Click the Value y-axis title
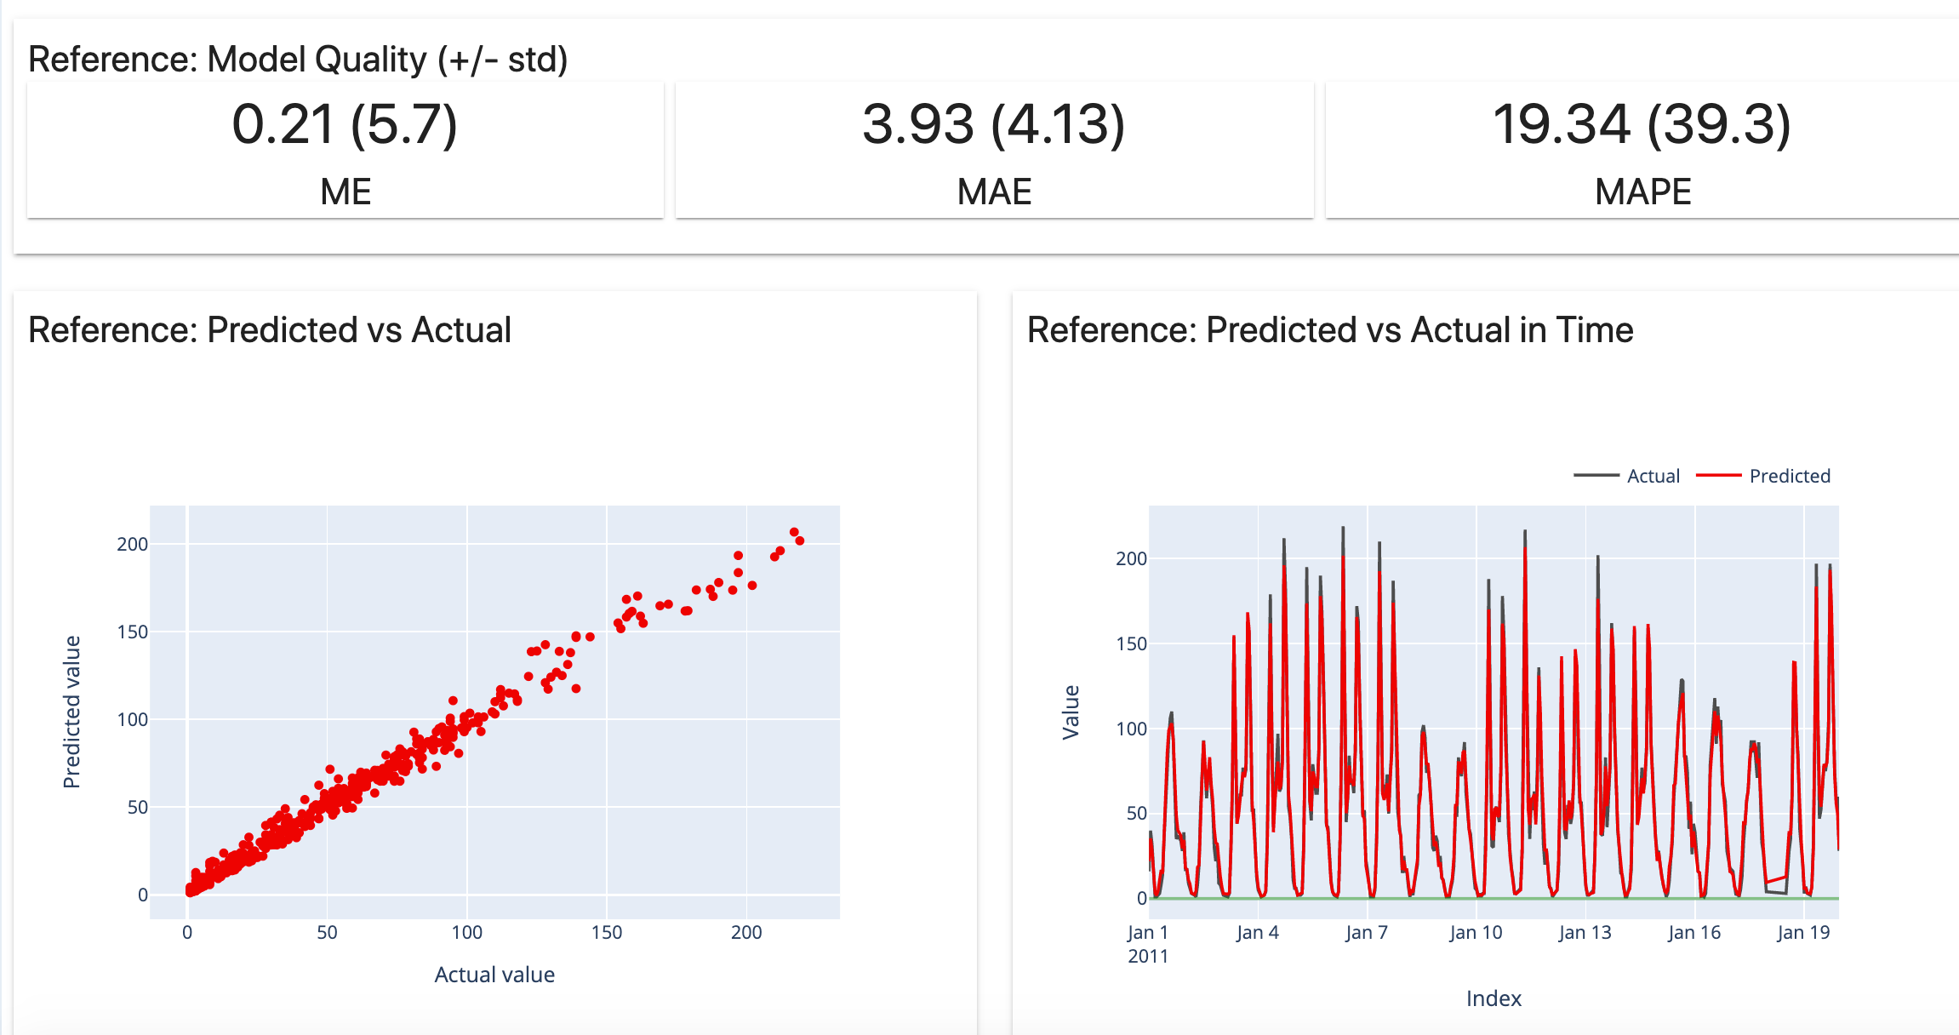Image resolution: width=1959 pixels, height=1035 pixels. click(1071, 712)
